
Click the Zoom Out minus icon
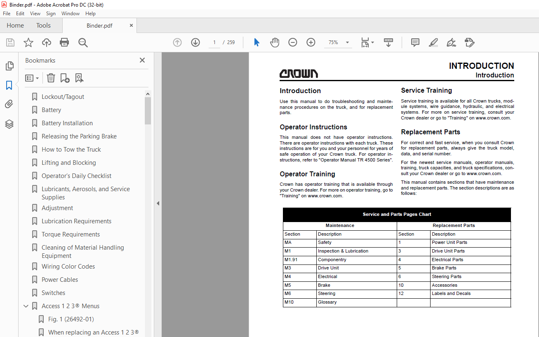pyautogui.click(x=293, y=42)
